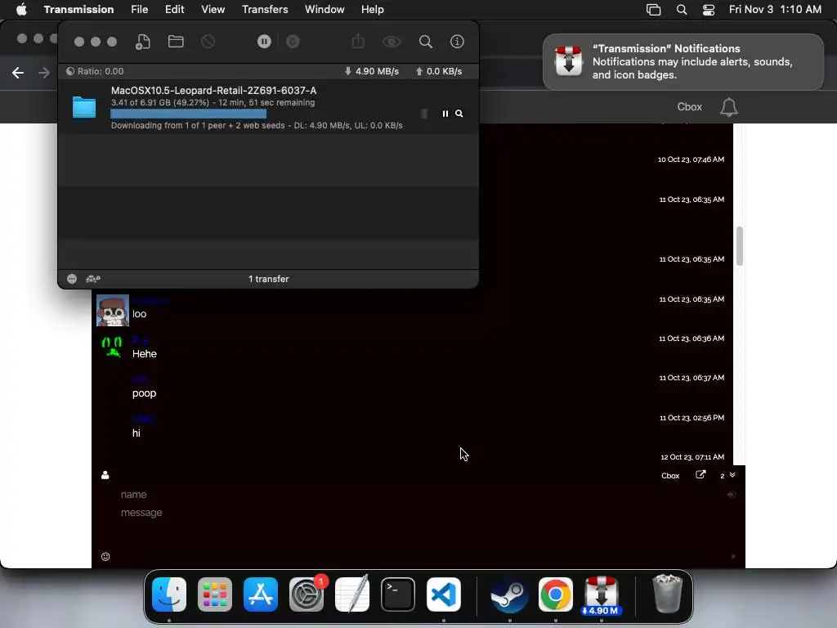Viewport: 837px width, 628px height.
Task: Click the chat message Hehe
Action: click(x=145, y=354)
